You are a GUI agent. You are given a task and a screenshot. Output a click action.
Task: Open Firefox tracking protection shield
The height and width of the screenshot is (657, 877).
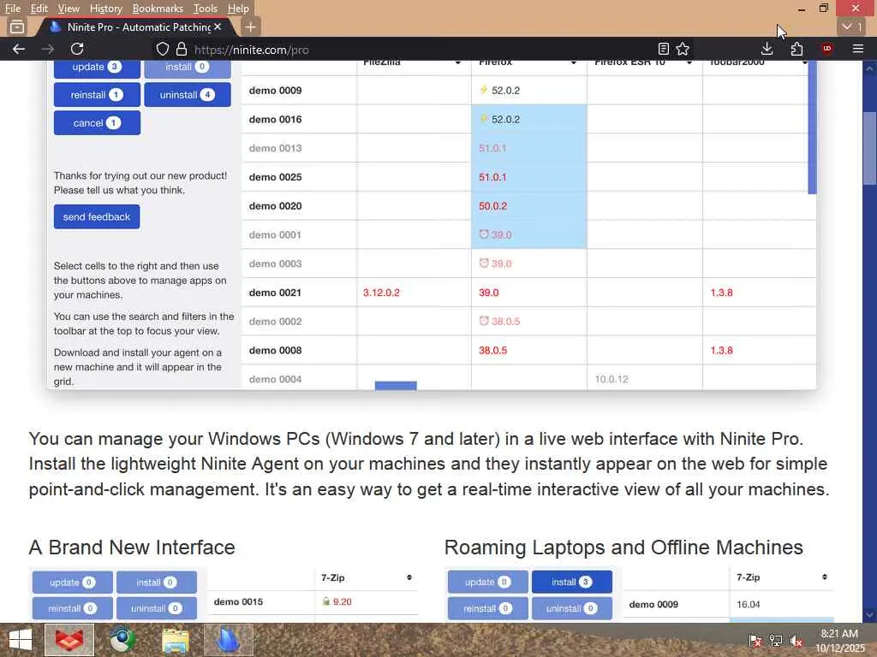pyautogui.click(x=162, y=49)
